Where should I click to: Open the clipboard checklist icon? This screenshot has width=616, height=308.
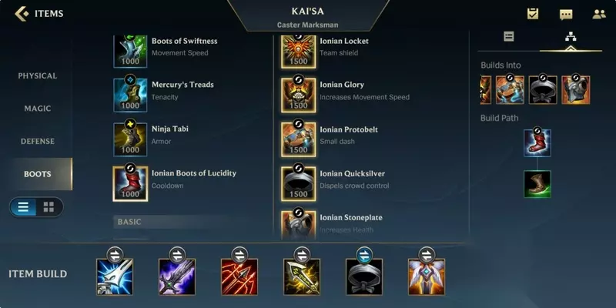533,14
